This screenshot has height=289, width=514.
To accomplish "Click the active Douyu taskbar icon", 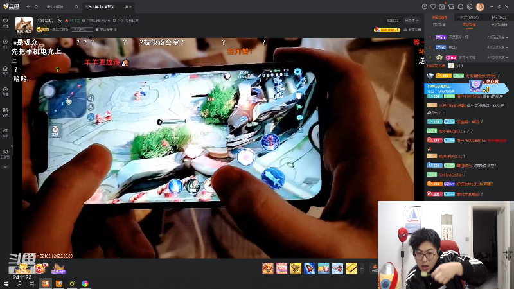I will [x=46, y=283].
